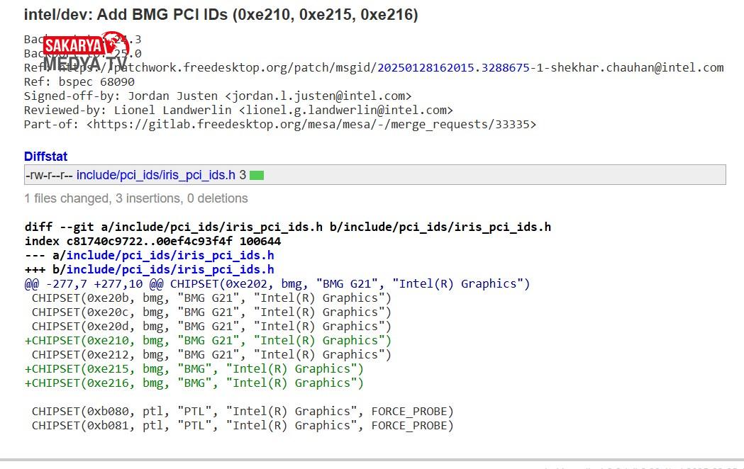Click the CHIPSET(0xb080, ptl FORCE_PROBE line
This screenshot has height=469, width=744.
pos(243,411)
